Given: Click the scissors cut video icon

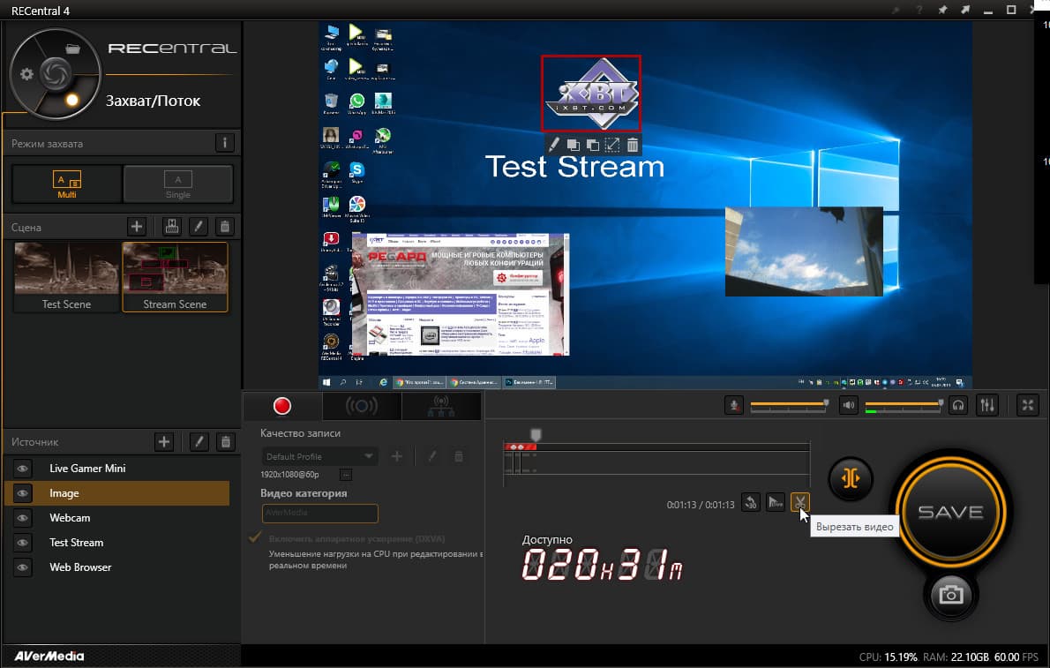Looking at the screenshot, I should (x=799, y=502).
